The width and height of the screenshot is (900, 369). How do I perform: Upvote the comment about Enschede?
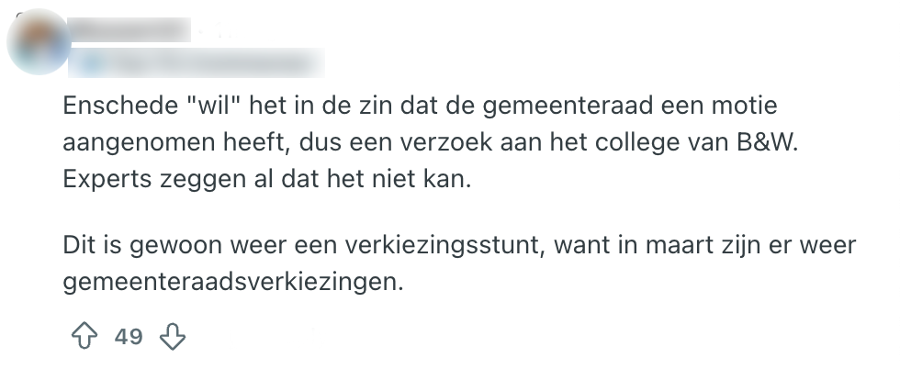[x=84, y=337]
